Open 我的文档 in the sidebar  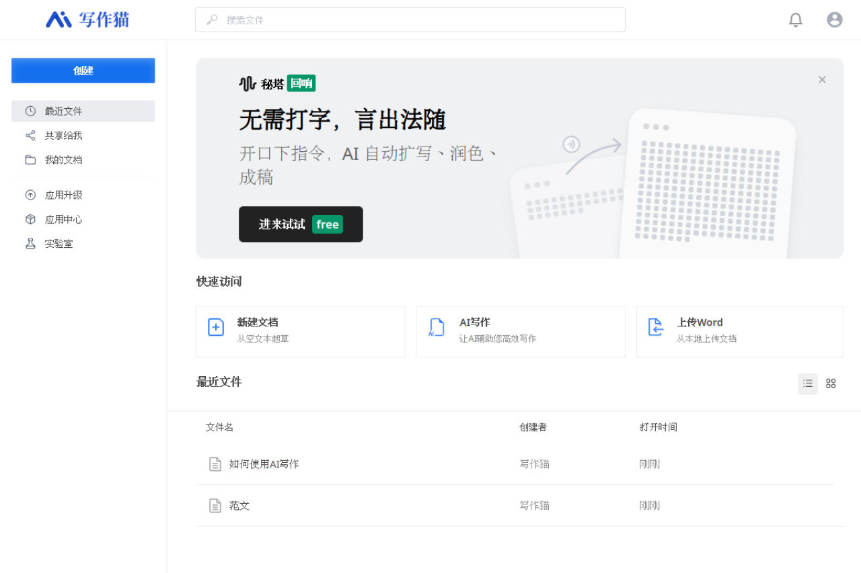click(x=83, y=160)
